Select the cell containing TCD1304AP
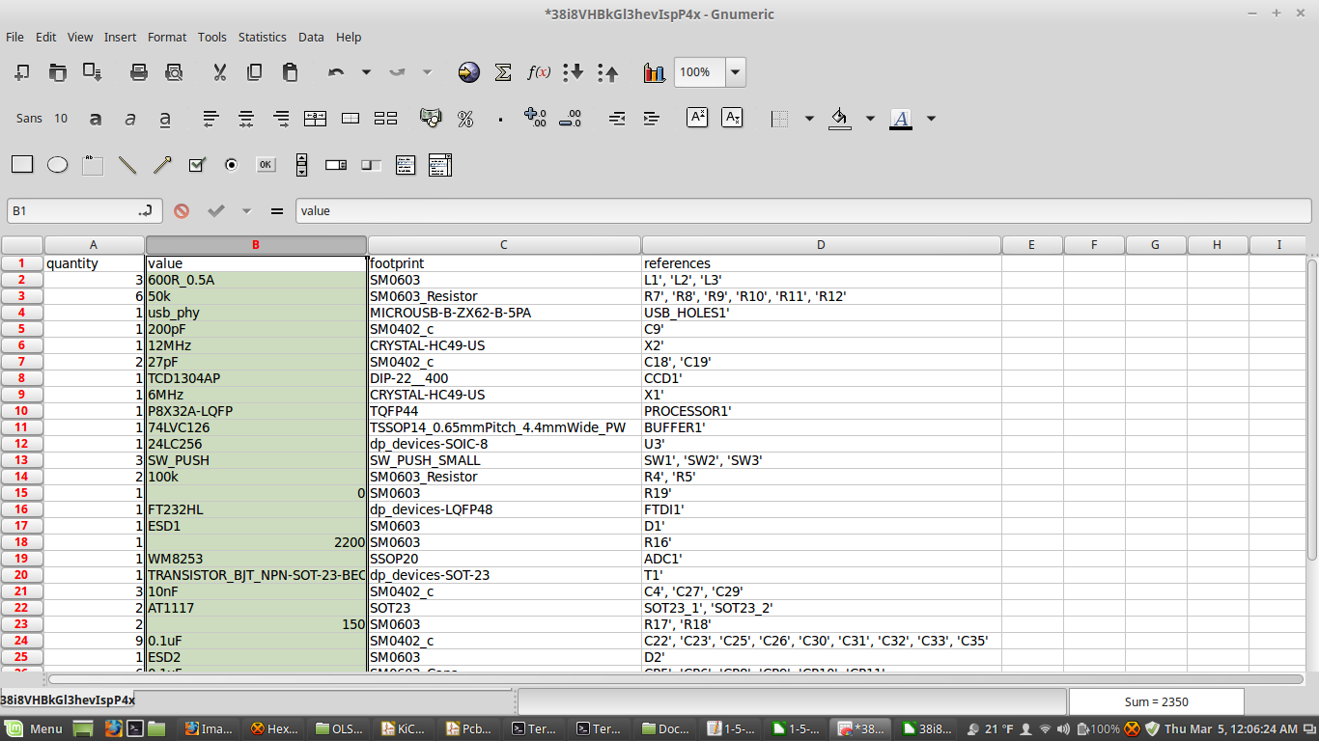1319x741 pixels. [256, 378]
